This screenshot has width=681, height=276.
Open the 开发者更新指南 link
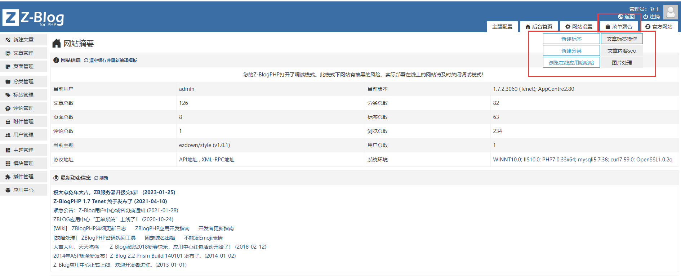(x=216, y=228)
